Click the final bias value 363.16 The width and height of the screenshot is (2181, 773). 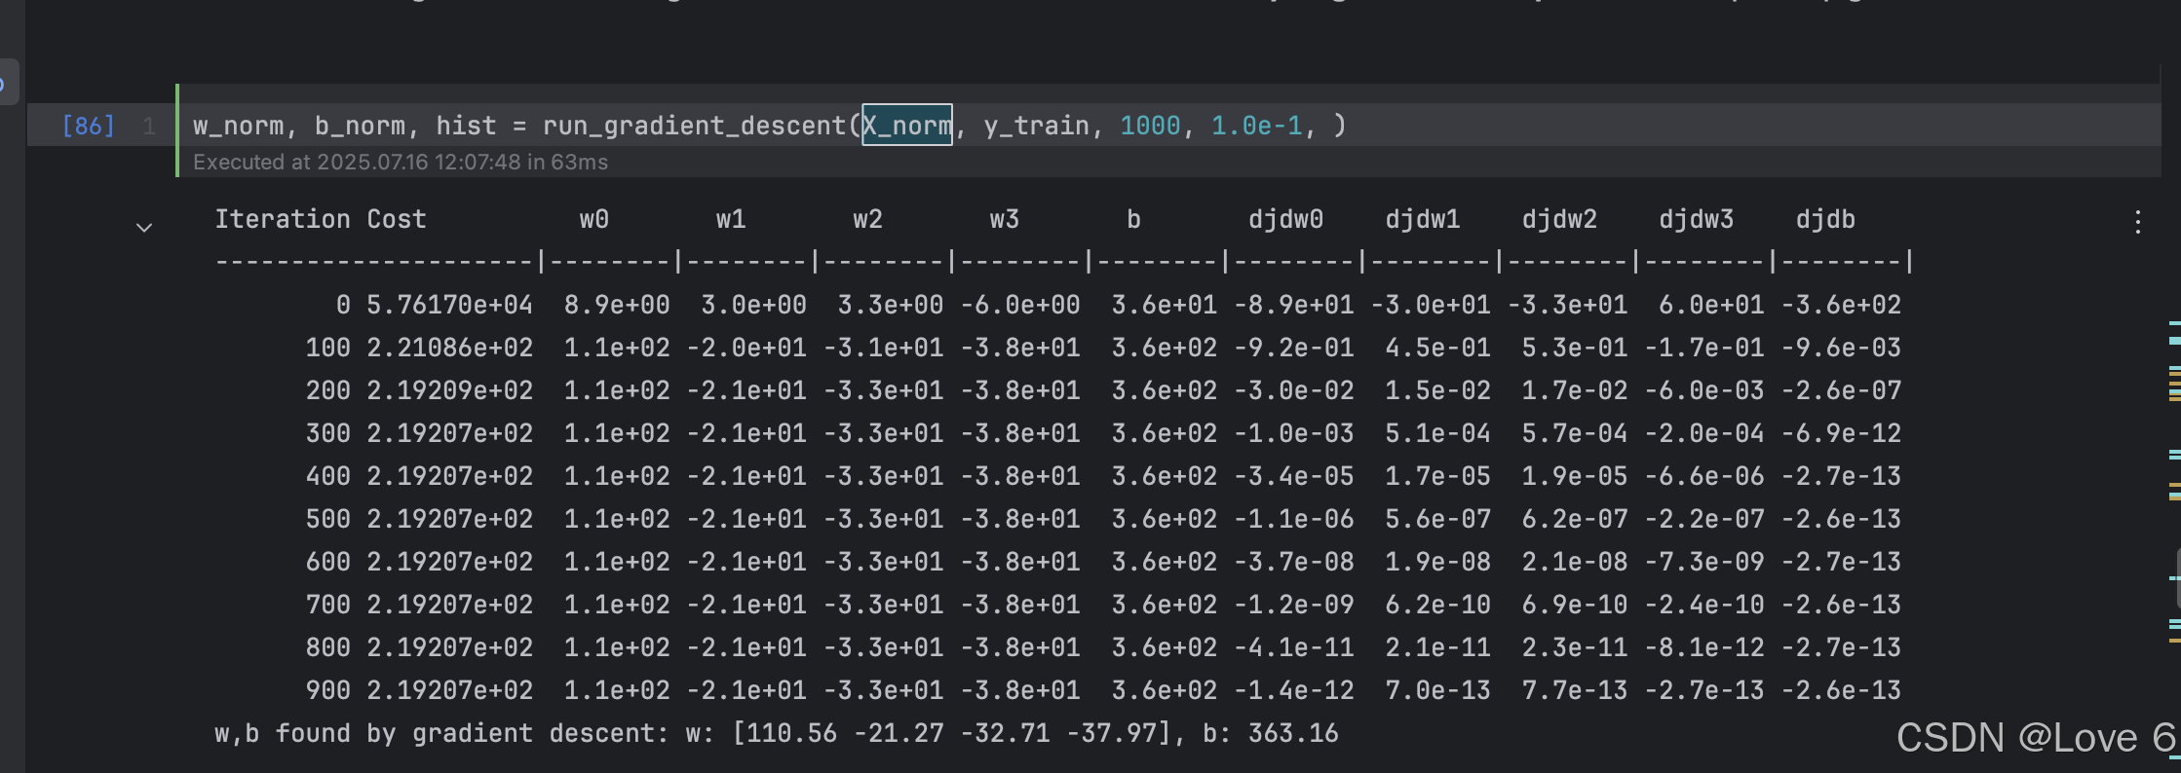click(x=1293, y=733)
